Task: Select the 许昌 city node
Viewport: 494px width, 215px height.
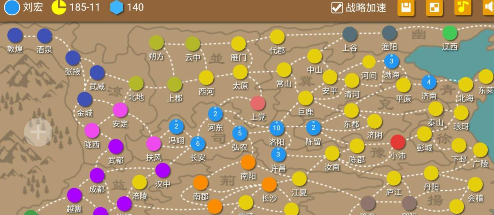Action: pyautogui.click(x=278, y=154)
